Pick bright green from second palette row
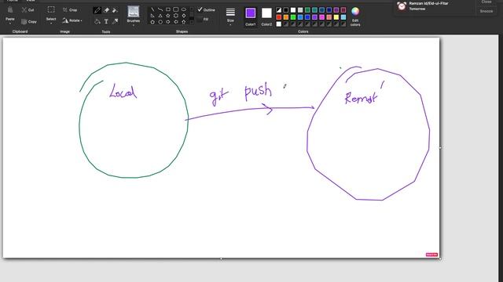 tap(293, 17)
